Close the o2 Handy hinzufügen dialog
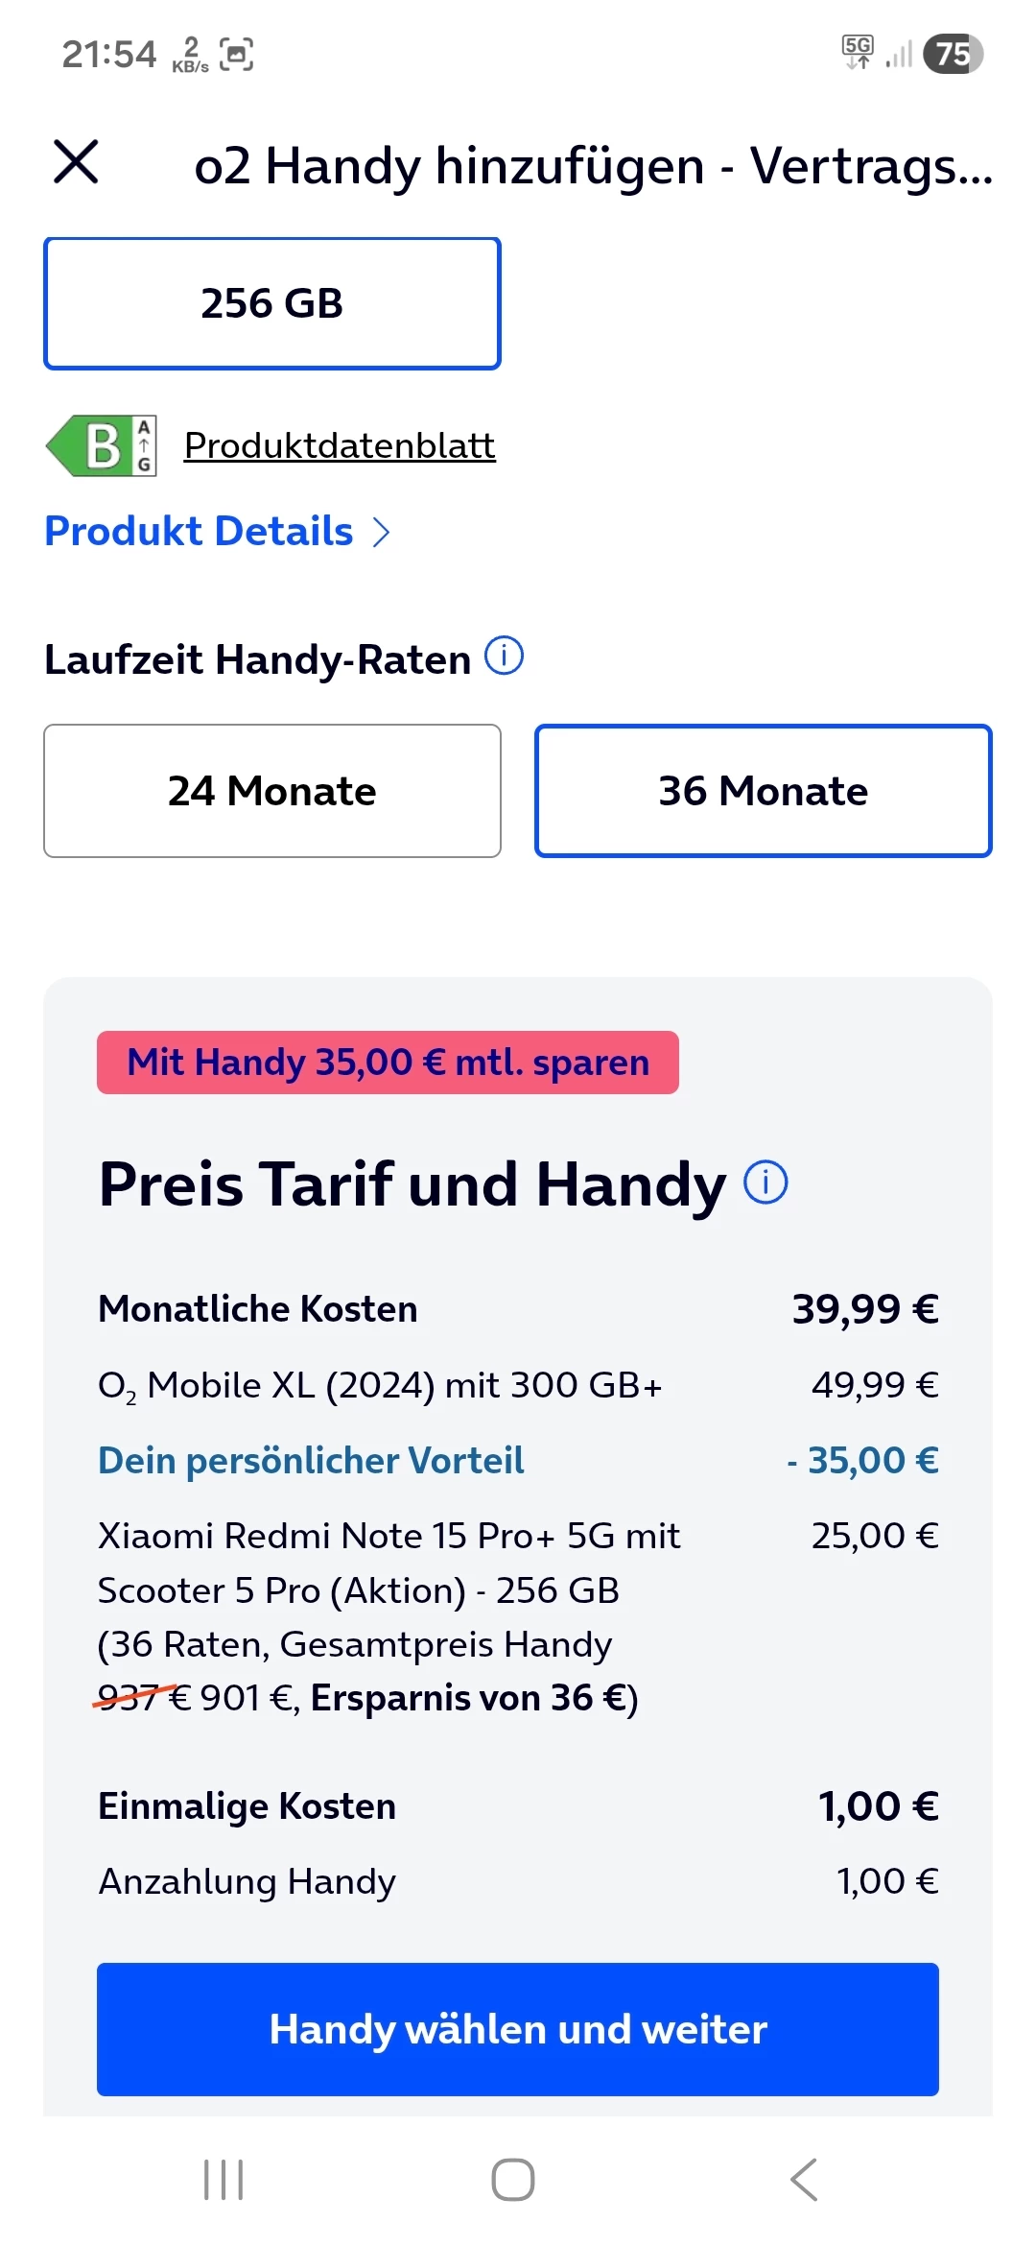Viewport: 1036px width, 2246px height. [x=76, y=161]
